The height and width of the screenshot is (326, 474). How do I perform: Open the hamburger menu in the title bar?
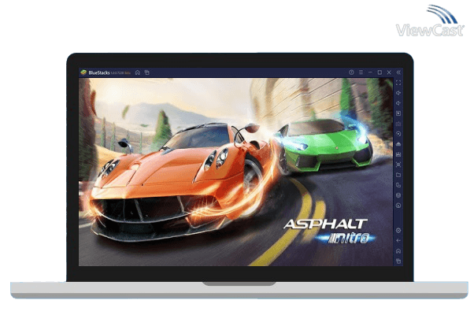point(361,72)
